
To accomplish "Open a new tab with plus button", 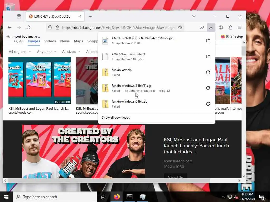I will click(x=90, y=17).
